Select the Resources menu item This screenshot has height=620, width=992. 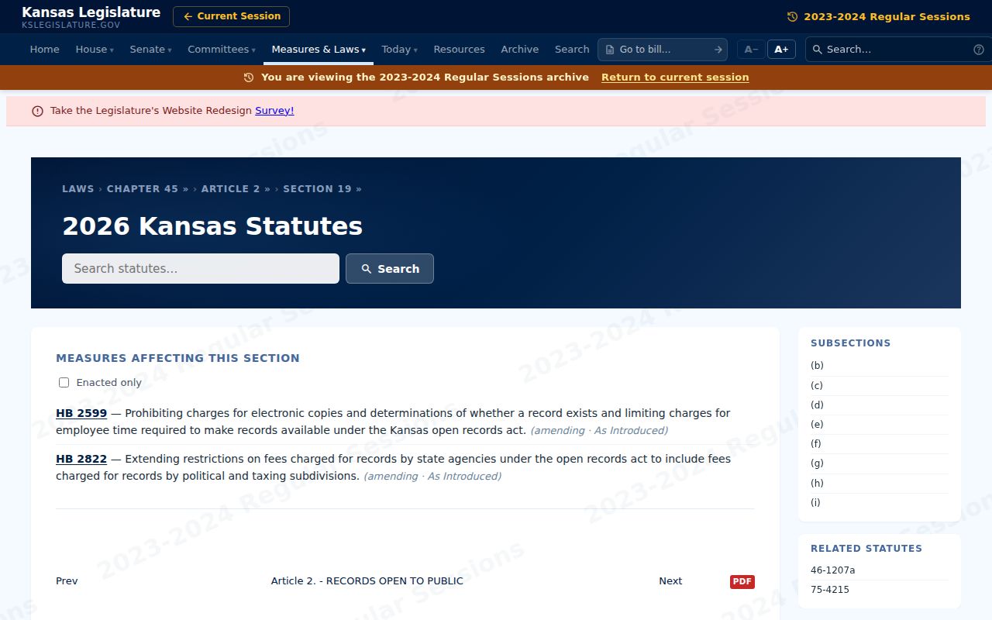coord(459,50)
